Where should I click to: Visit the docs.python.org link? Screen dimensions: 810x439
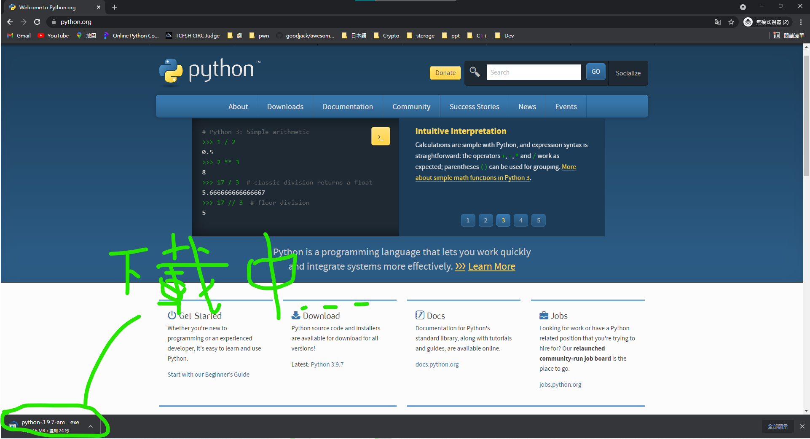437,364
